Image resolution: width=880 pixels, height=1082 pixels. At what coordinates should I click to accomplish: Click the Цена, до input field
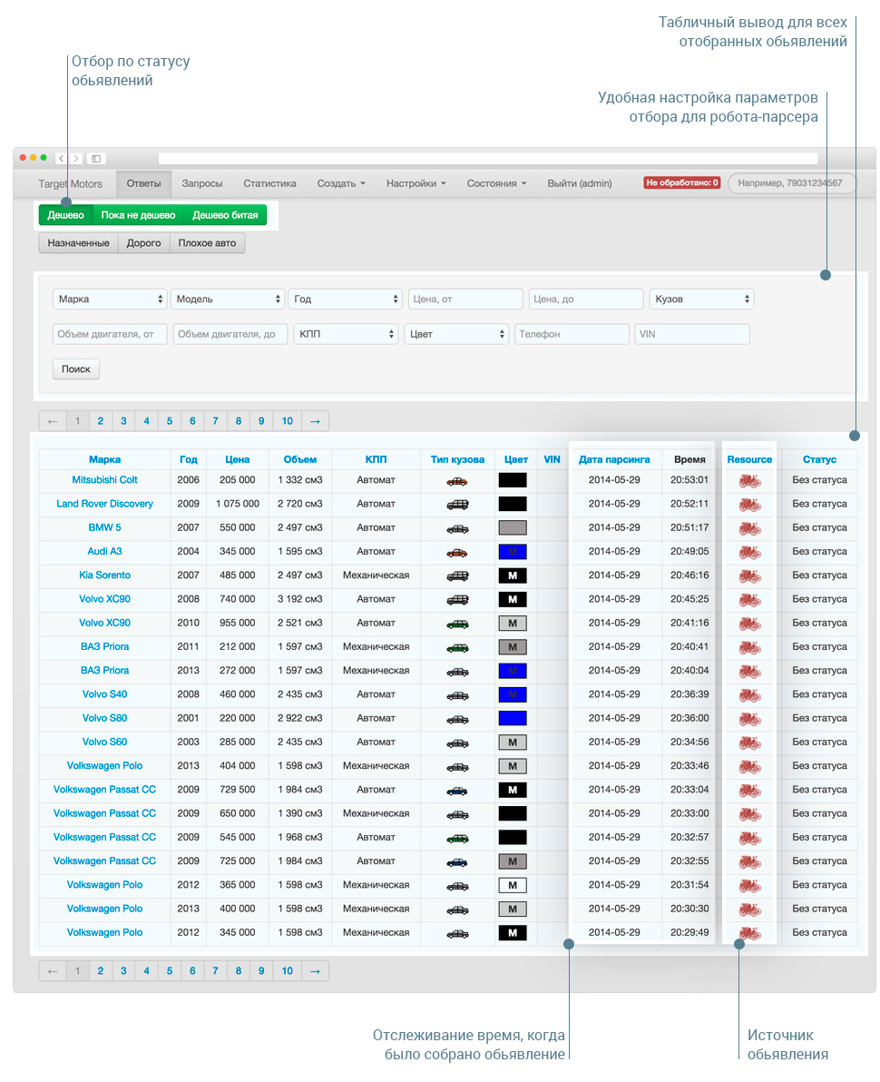pyautogui.click(x=586, y=299)
